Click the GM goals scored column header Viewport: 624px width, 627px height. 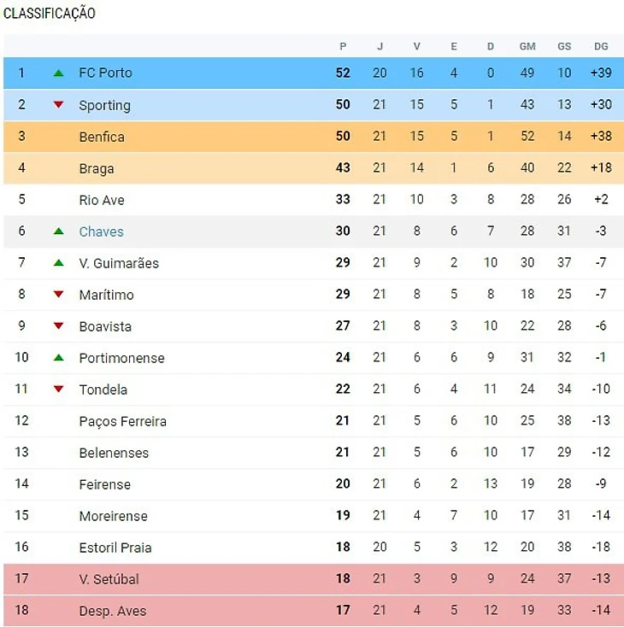pos(527,46)
